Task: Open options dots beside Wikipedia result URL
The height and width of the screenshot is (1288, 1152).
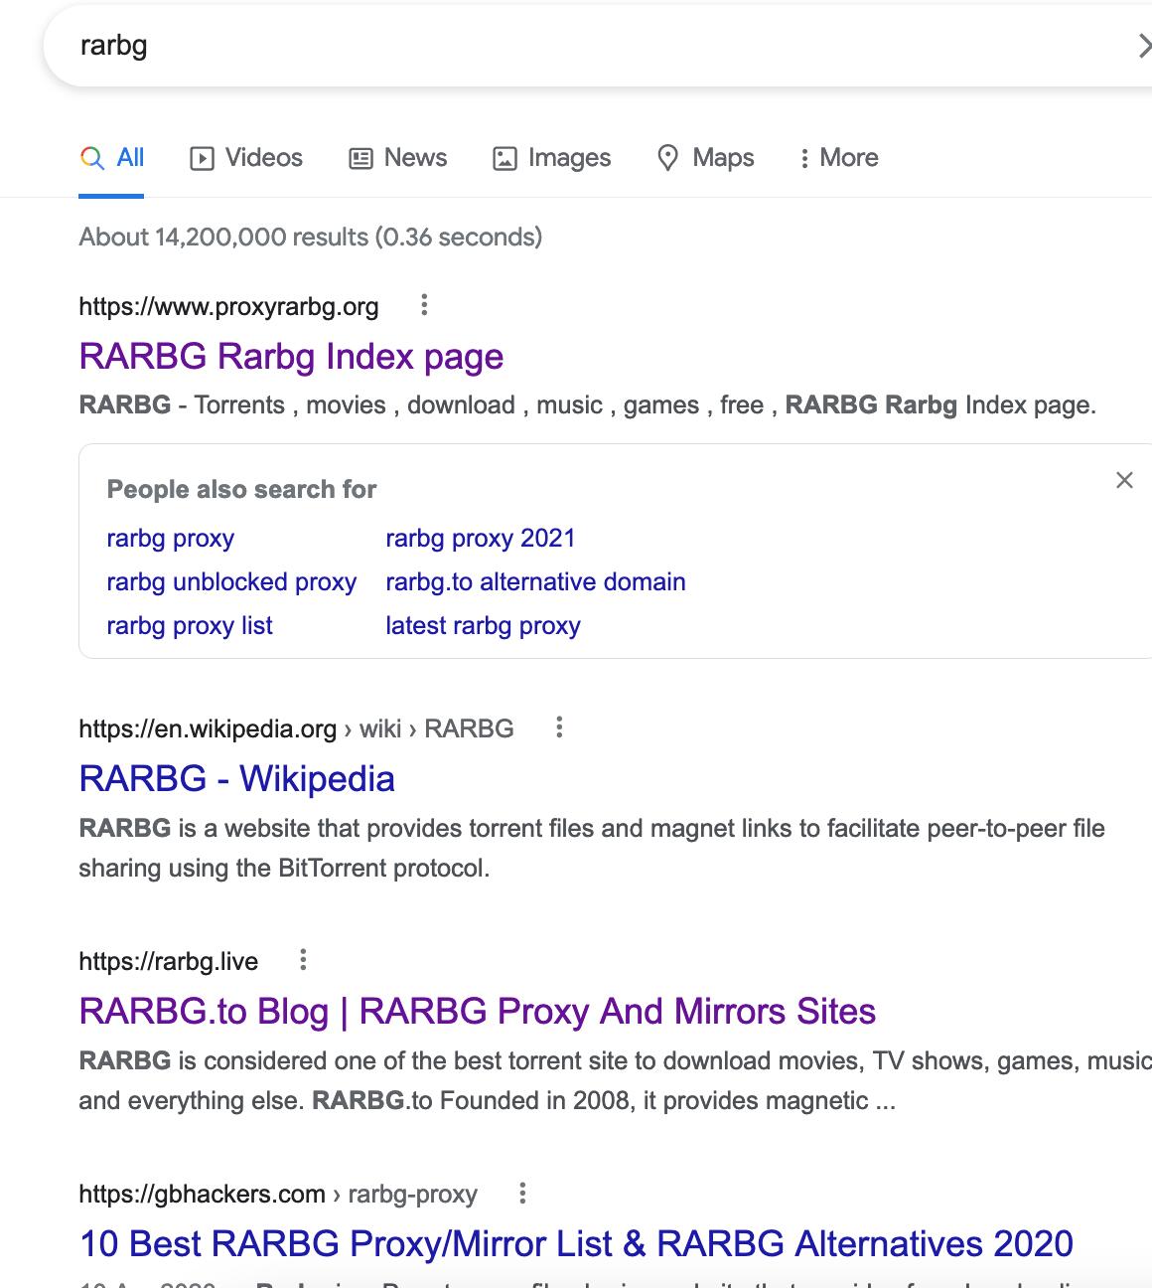Action: (x=559, y=727)
